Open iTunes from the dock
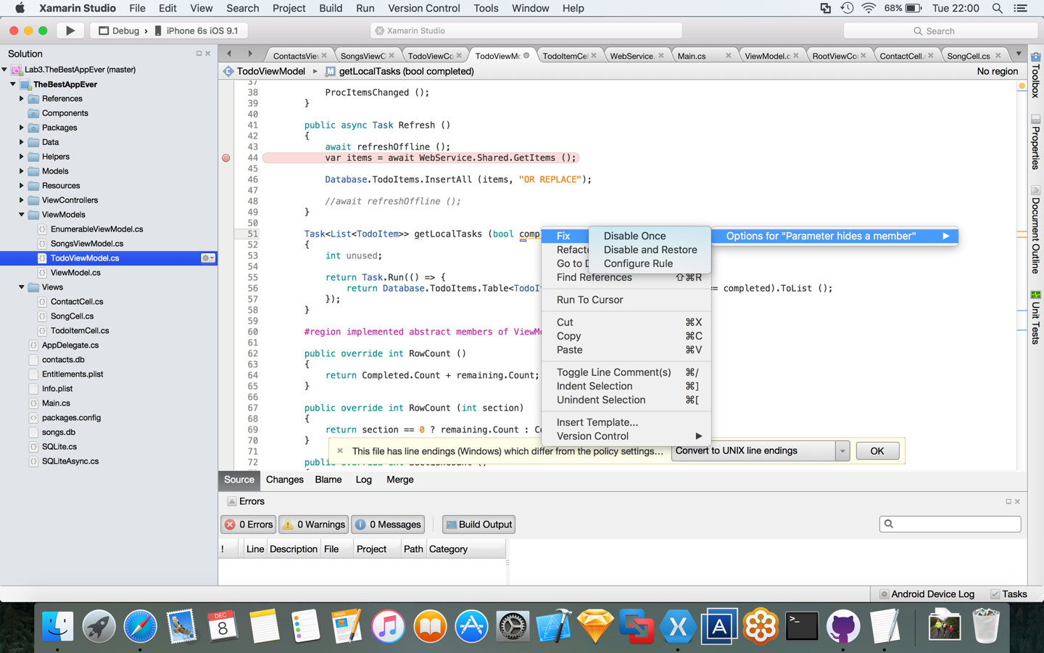Viewport: 1044px width, 653px height. pyautogui.click(x=388, y=626)
